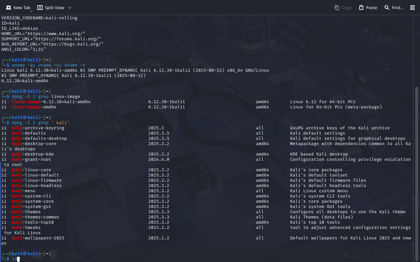Click the 'kali-desktop-kde' package name

(x=33, y=154)
